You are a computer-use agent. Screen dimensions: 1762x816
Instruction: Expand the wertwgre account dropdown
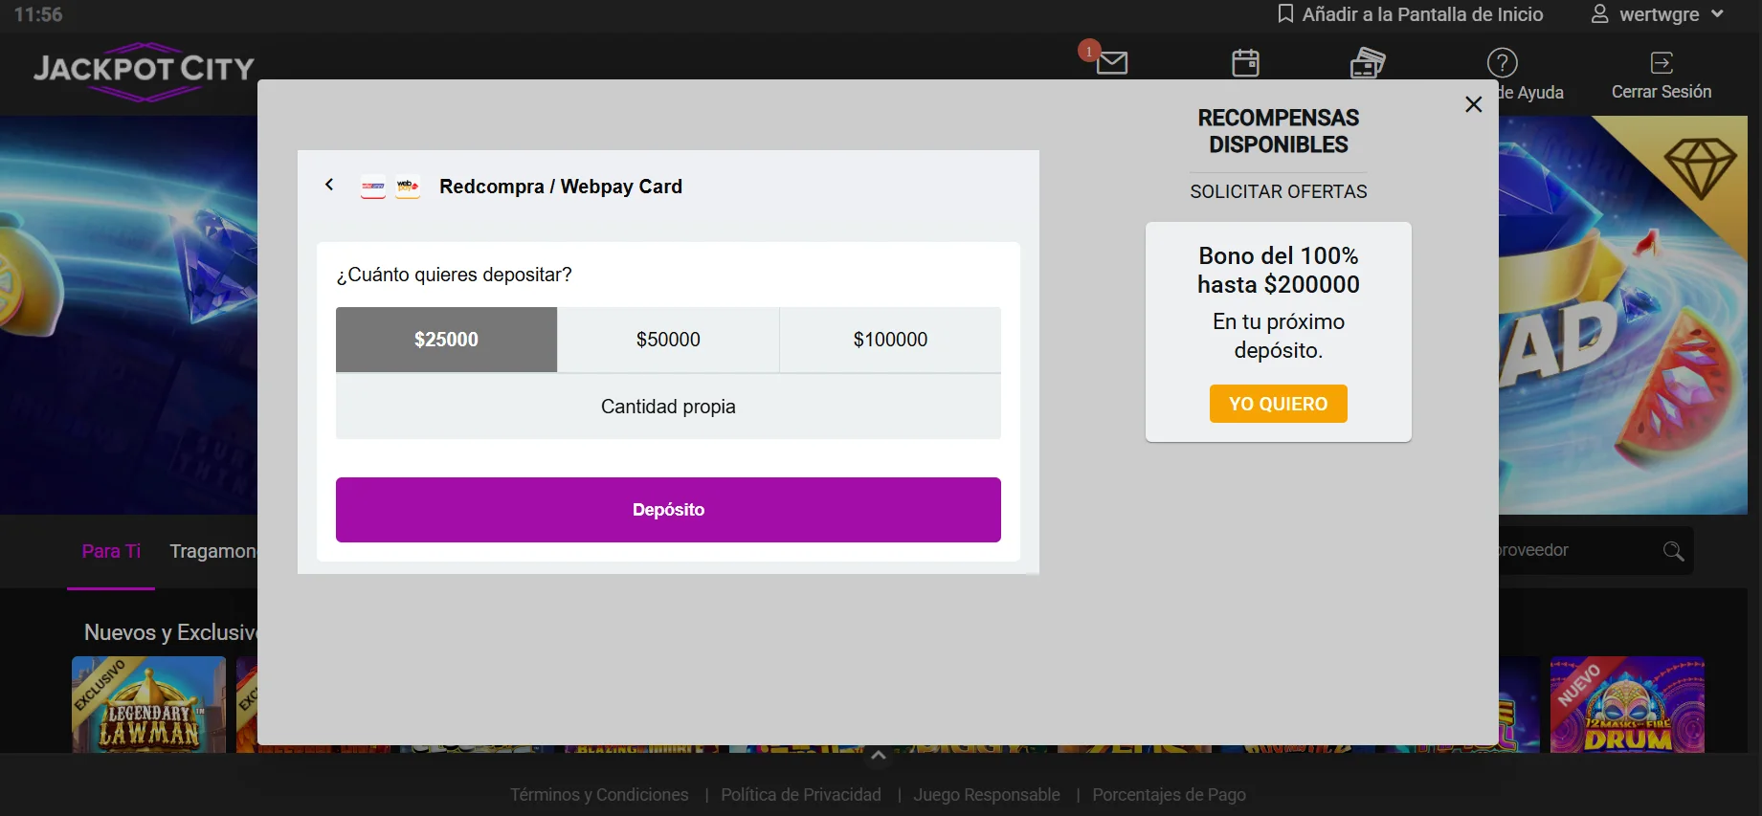click(x=1717, y=14)
